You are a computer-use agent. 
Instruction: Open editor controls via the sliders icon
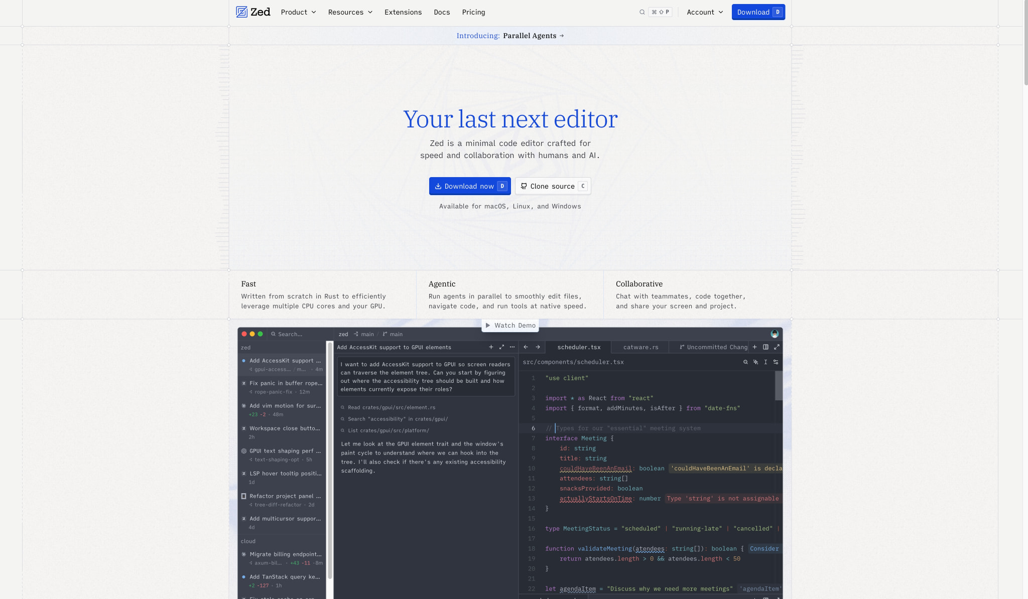click(776, 362)
